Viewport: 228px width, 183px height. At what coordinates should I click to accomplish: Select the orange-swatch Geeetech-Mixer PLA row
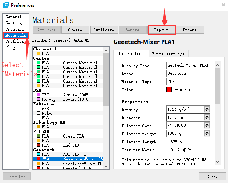68,164
